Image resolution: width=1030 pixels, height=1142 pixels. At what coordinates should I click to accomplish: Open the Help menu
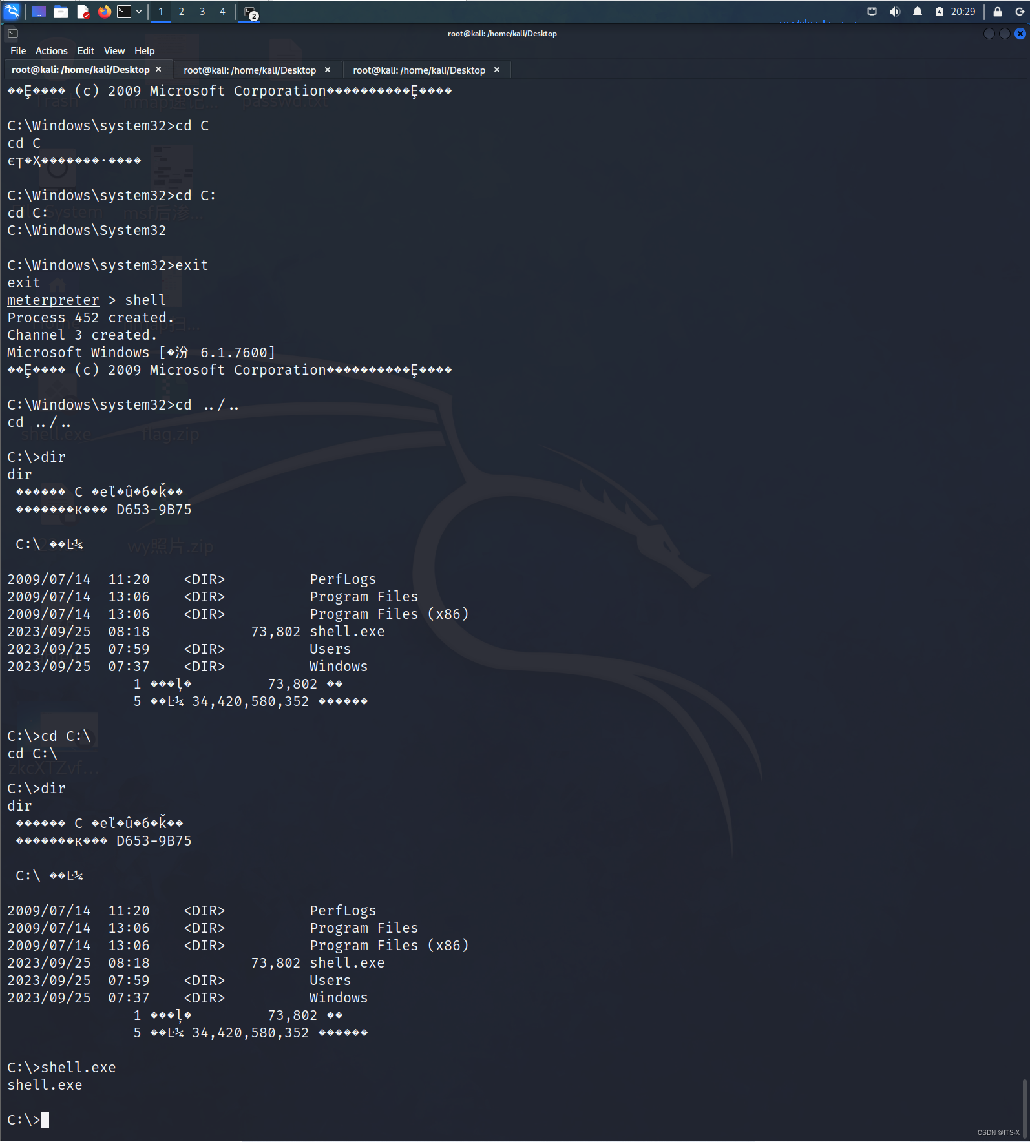[x=145, y=51]
